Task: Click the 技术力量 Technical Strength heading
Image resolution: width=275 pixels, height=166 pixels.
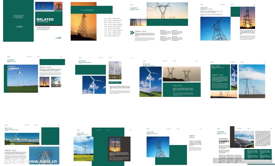Action: [149, 65]
